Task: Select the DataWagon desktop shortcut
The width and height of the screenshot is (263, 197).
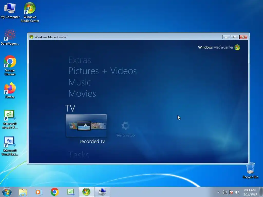Action: 10,37
